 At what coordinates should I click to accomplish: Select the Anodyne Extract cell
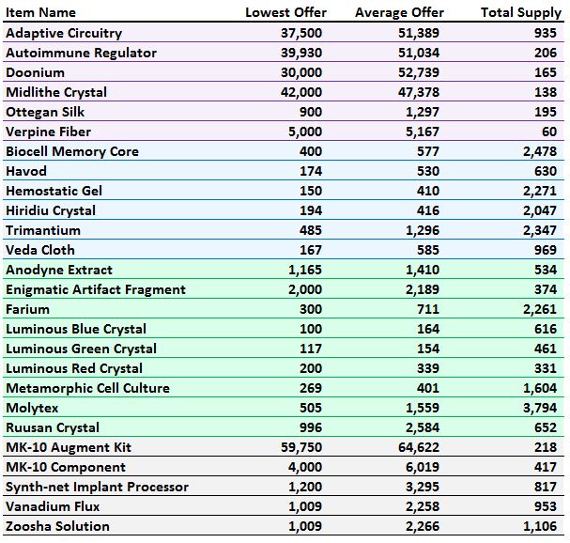(59, 270)
